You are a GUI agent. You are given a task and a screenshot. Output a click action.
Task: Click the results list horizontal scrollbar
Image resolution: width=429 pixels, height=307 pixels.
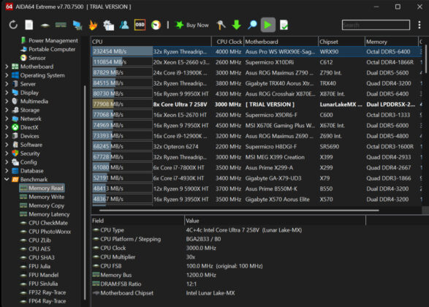click(x=239, y=211)
